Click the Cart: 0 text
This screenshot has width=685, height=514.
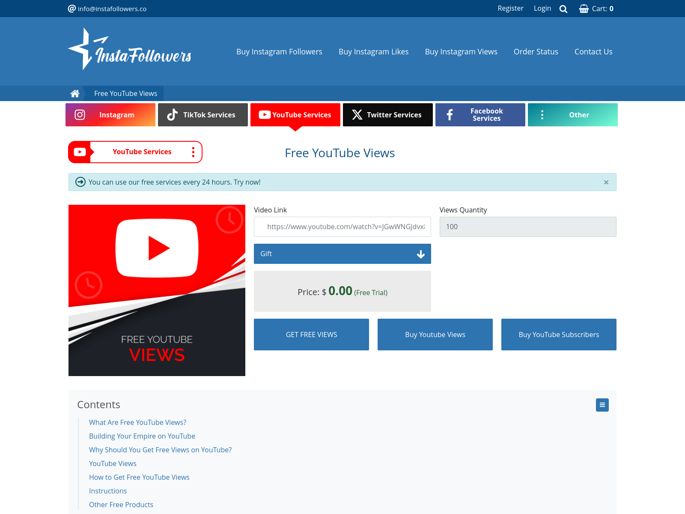tap(603, 9)
